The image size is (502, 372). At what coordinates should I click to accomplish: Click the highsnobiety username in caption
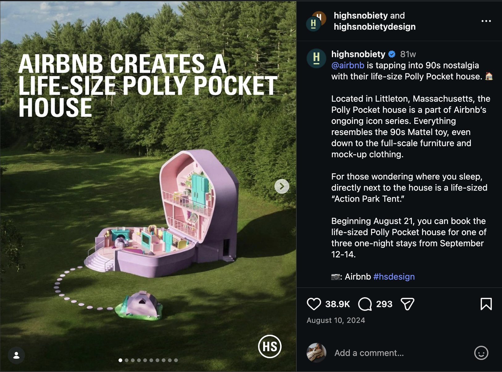point(358,54)
